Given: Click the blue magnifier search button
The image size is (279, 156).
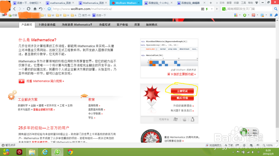Looking at the screenshot, I should [x=276, y=9].
